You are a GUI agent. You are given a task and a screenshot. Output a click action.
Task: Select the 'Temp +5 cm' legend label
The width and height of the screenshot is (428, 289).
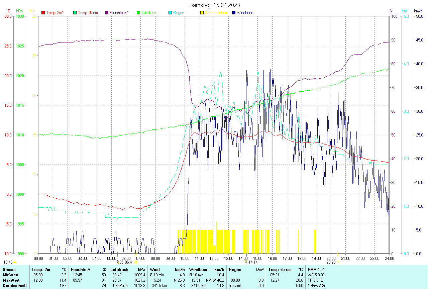coord(88,13)
